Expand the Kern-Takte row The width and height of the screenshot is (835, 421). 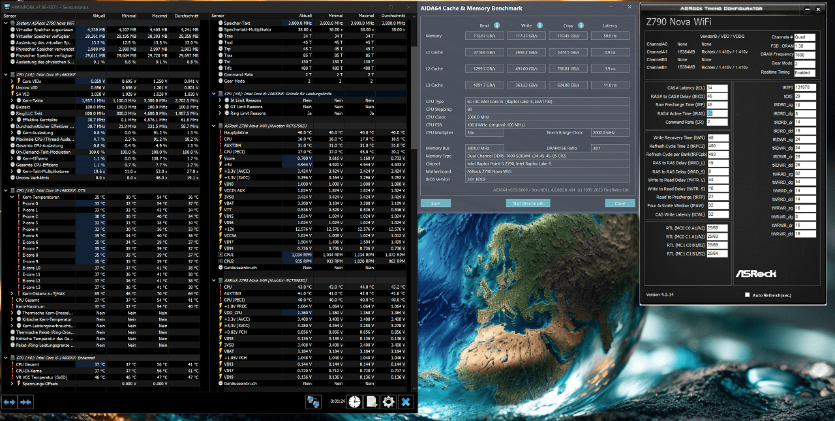pos(13,100)
